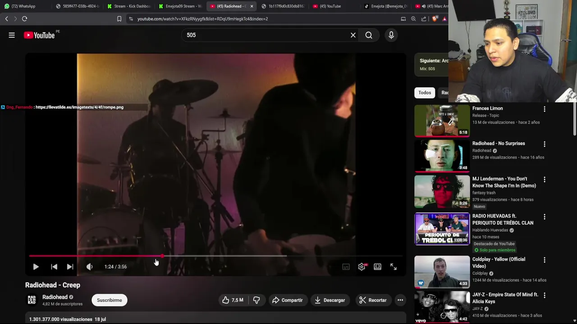Image resolution: width=577 pixels, height=324 pixels.
Task: Close the Radiohead browser tab
Action: (252, 6)
